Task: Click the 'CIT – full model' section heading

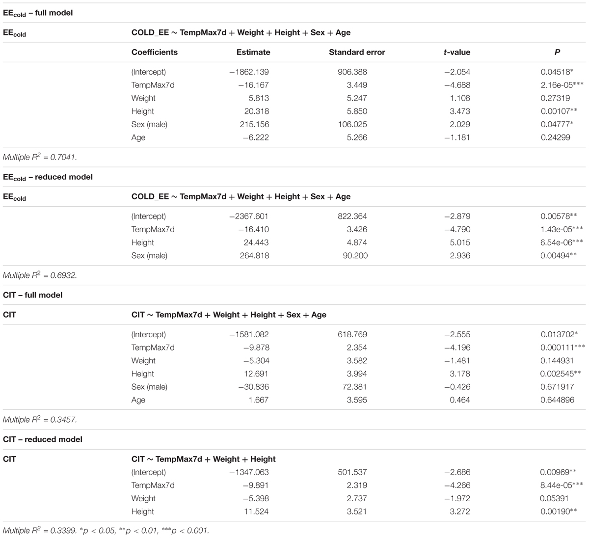Action: coord(32,295)
